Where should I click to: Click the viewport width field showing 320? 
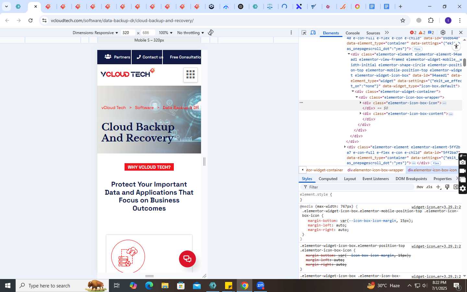pos(128,33)
